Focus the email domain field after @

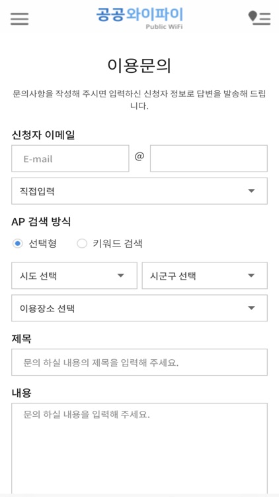tap(209, 158)
